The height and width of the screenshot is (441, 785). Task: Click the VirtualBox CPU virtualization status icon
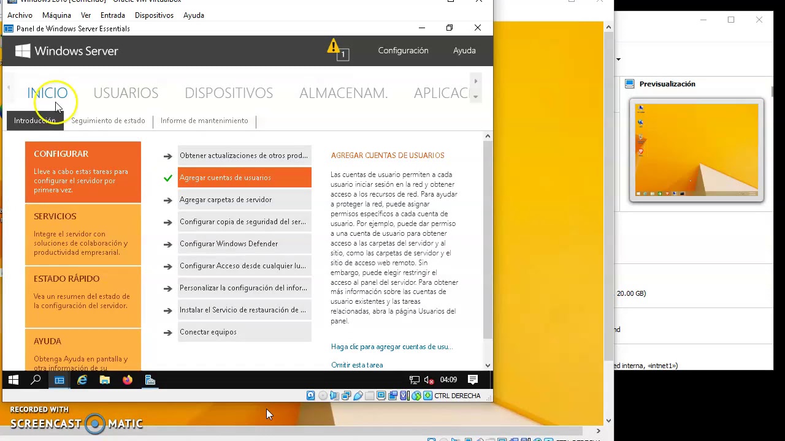[x=404, y=396]
